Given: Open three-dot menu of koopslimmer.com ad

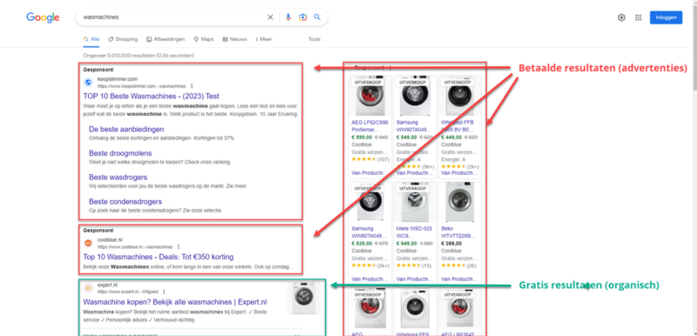Looking at the screenshot, I should (x=192, y=86).
